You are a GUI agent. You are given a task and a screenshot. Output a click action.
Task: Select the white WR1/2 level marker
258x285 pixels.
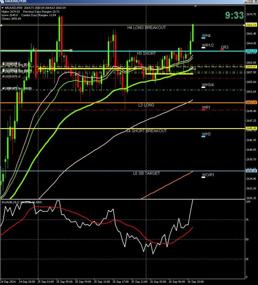203,47
